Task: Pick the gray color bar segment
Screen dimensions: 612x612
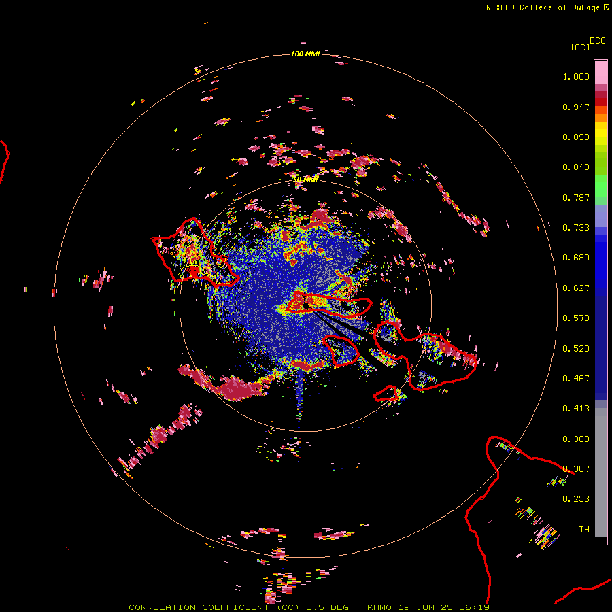Action: point(600,473)
